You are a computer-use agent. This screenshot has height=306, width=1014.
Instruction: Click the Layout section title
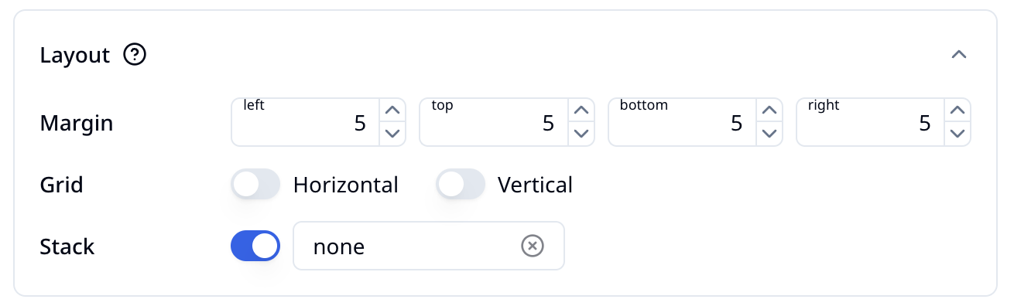[x=75, y=56]
